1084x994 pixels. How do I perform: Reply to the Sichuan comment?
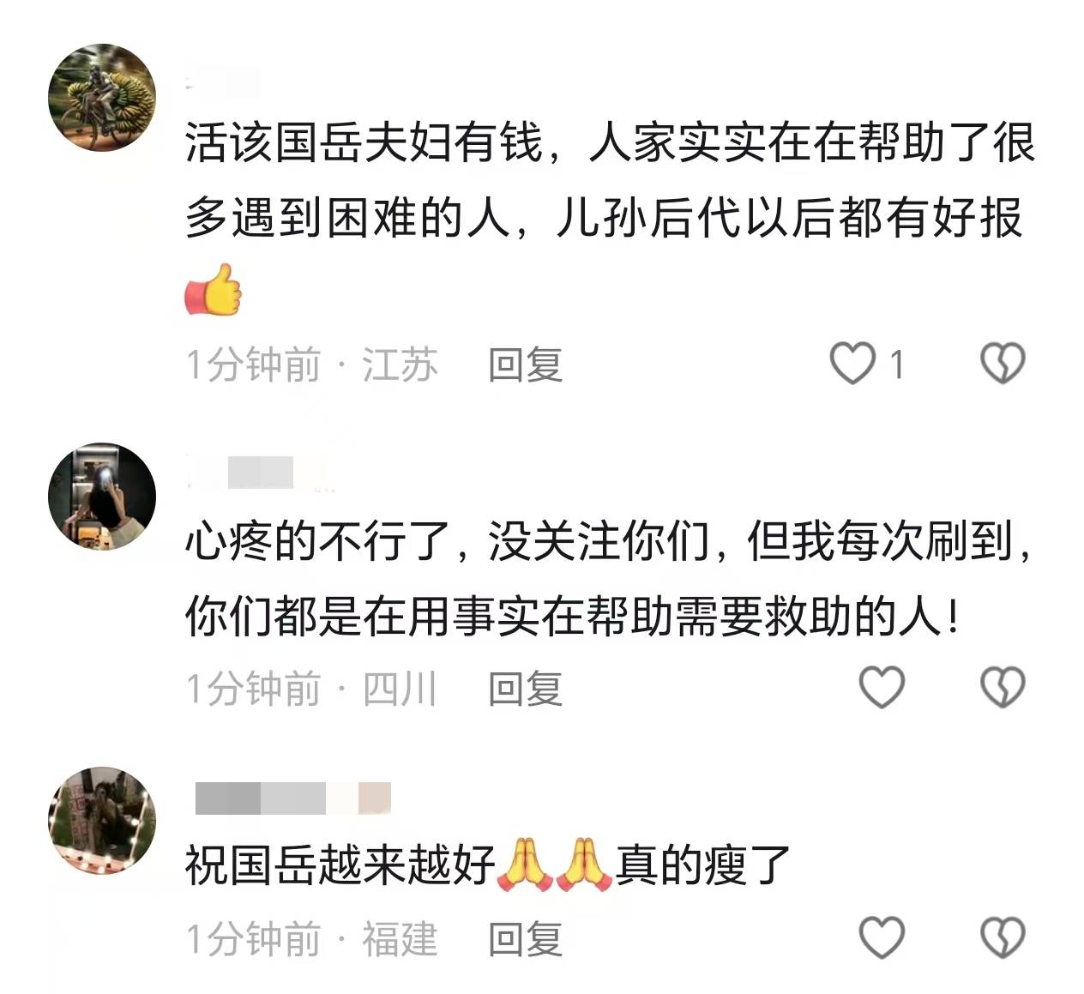pos(525,689)
